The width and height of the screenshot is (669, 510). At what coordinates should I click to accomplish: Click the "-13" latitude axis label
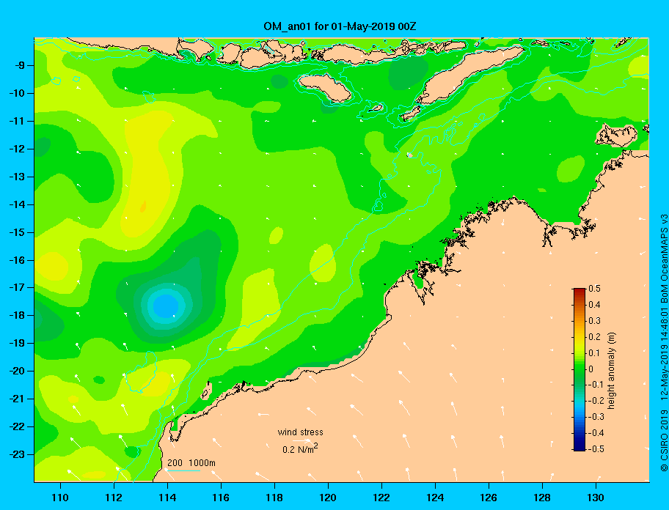tap(18, 177)
